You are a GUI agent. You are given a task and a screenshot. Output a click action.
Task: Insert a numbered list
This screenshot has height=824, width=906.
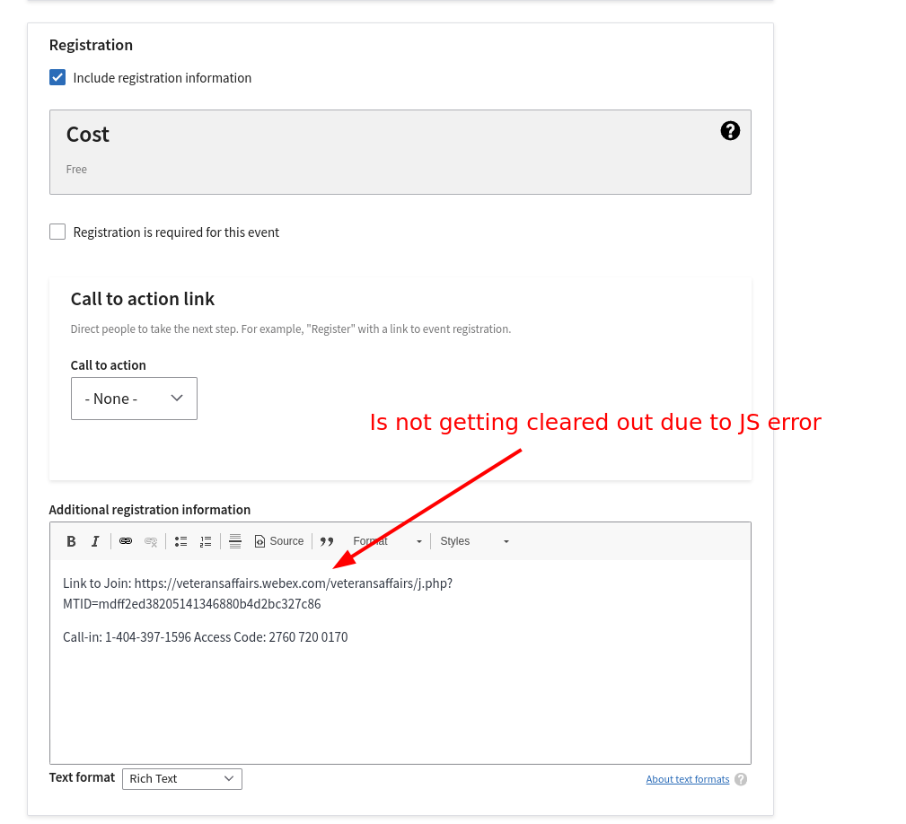pos(206,541)
